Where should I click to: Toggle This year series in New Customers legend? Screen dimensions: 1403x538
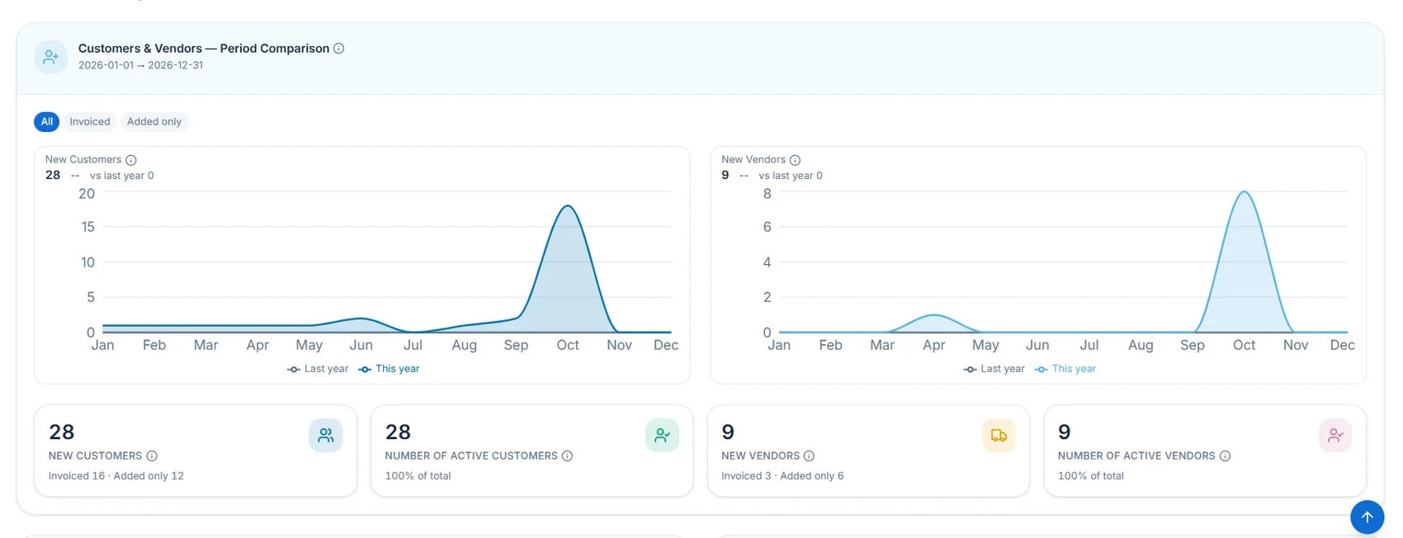point(389,369)
